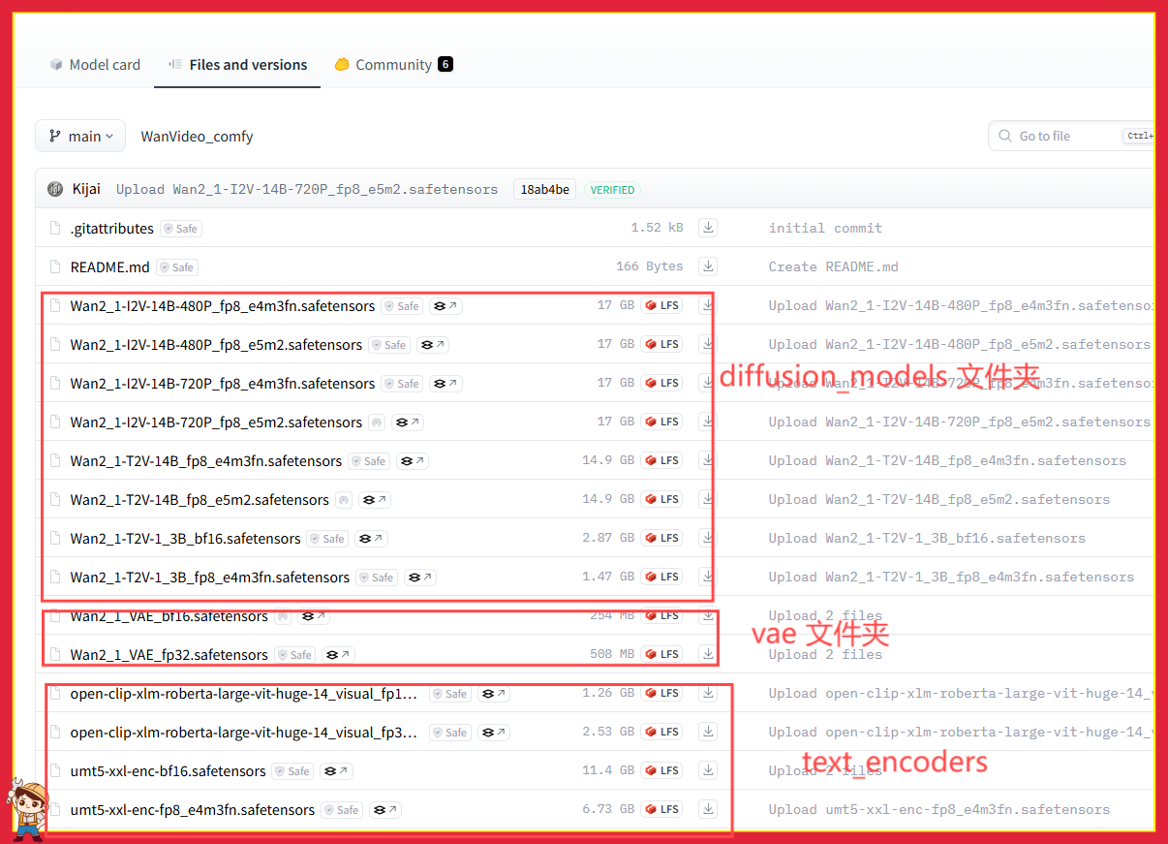
Task: Download the visual_fp1… open-clip file
Action: pyautogui.click(x=708, y=693)
